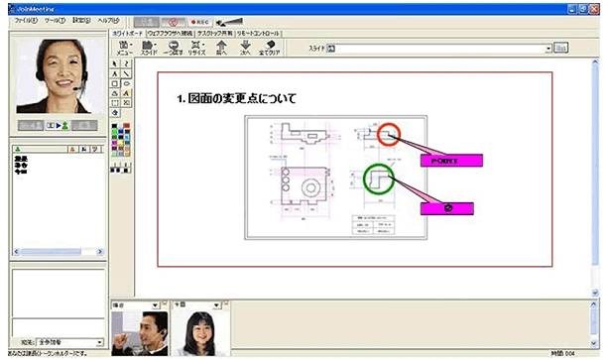Click participant list scroll left arrow
Screen dimensions: 610x360
[16, 252]
